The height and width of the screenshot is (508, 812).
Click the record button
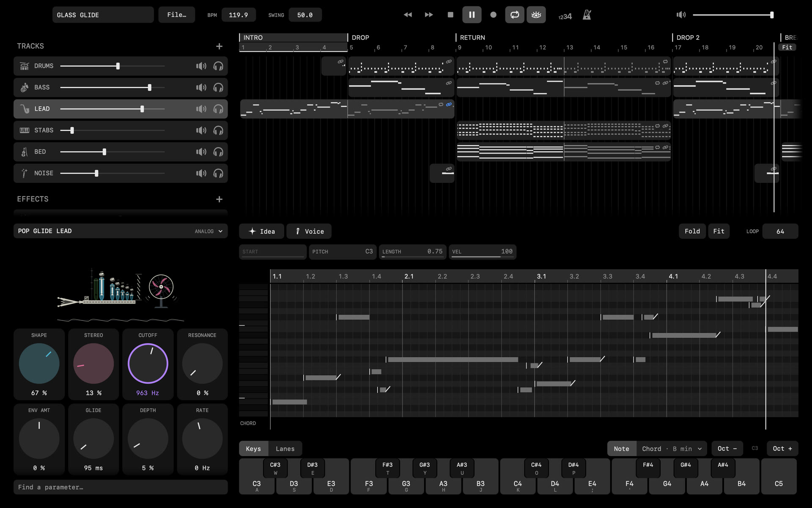(493, 15)
